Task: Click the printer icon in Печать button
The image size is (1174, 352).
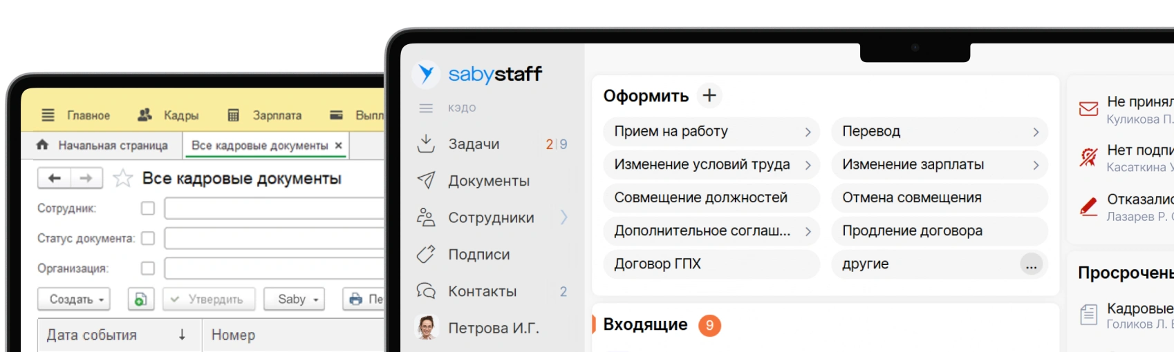Action: 355,299
